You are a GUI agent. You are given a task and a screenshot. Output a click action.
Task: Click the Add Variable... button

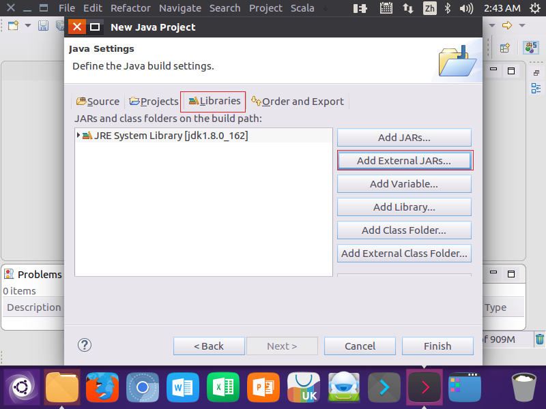tap(404, 183)
